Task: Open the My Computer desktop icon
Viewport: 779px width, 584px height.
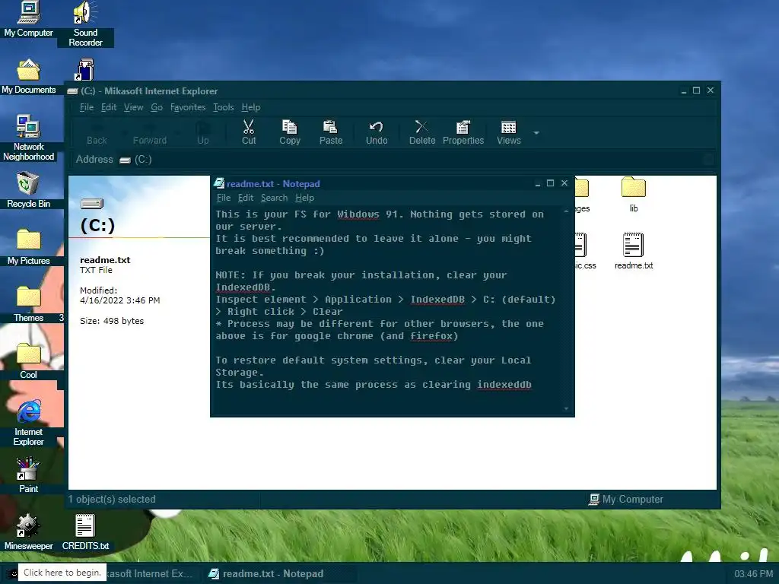Action: pyautogui.click(x=28, y=20)
